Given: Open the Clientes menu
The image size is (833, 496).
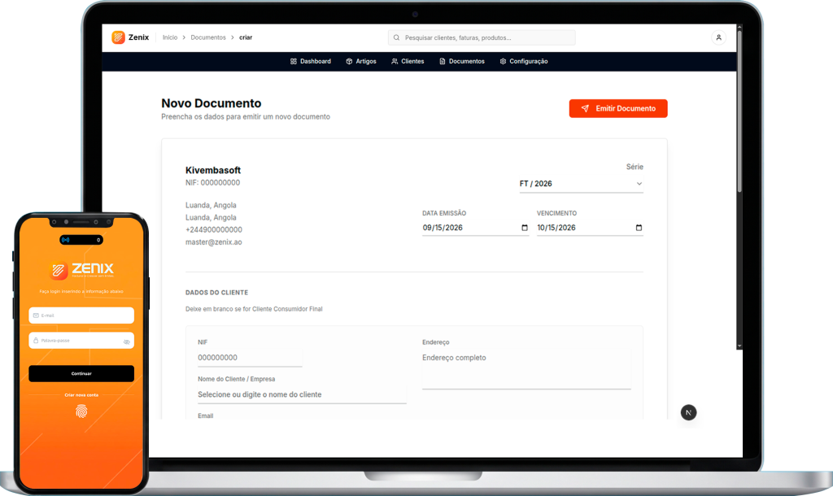Looking at the screenshot, I should [408, 62].
